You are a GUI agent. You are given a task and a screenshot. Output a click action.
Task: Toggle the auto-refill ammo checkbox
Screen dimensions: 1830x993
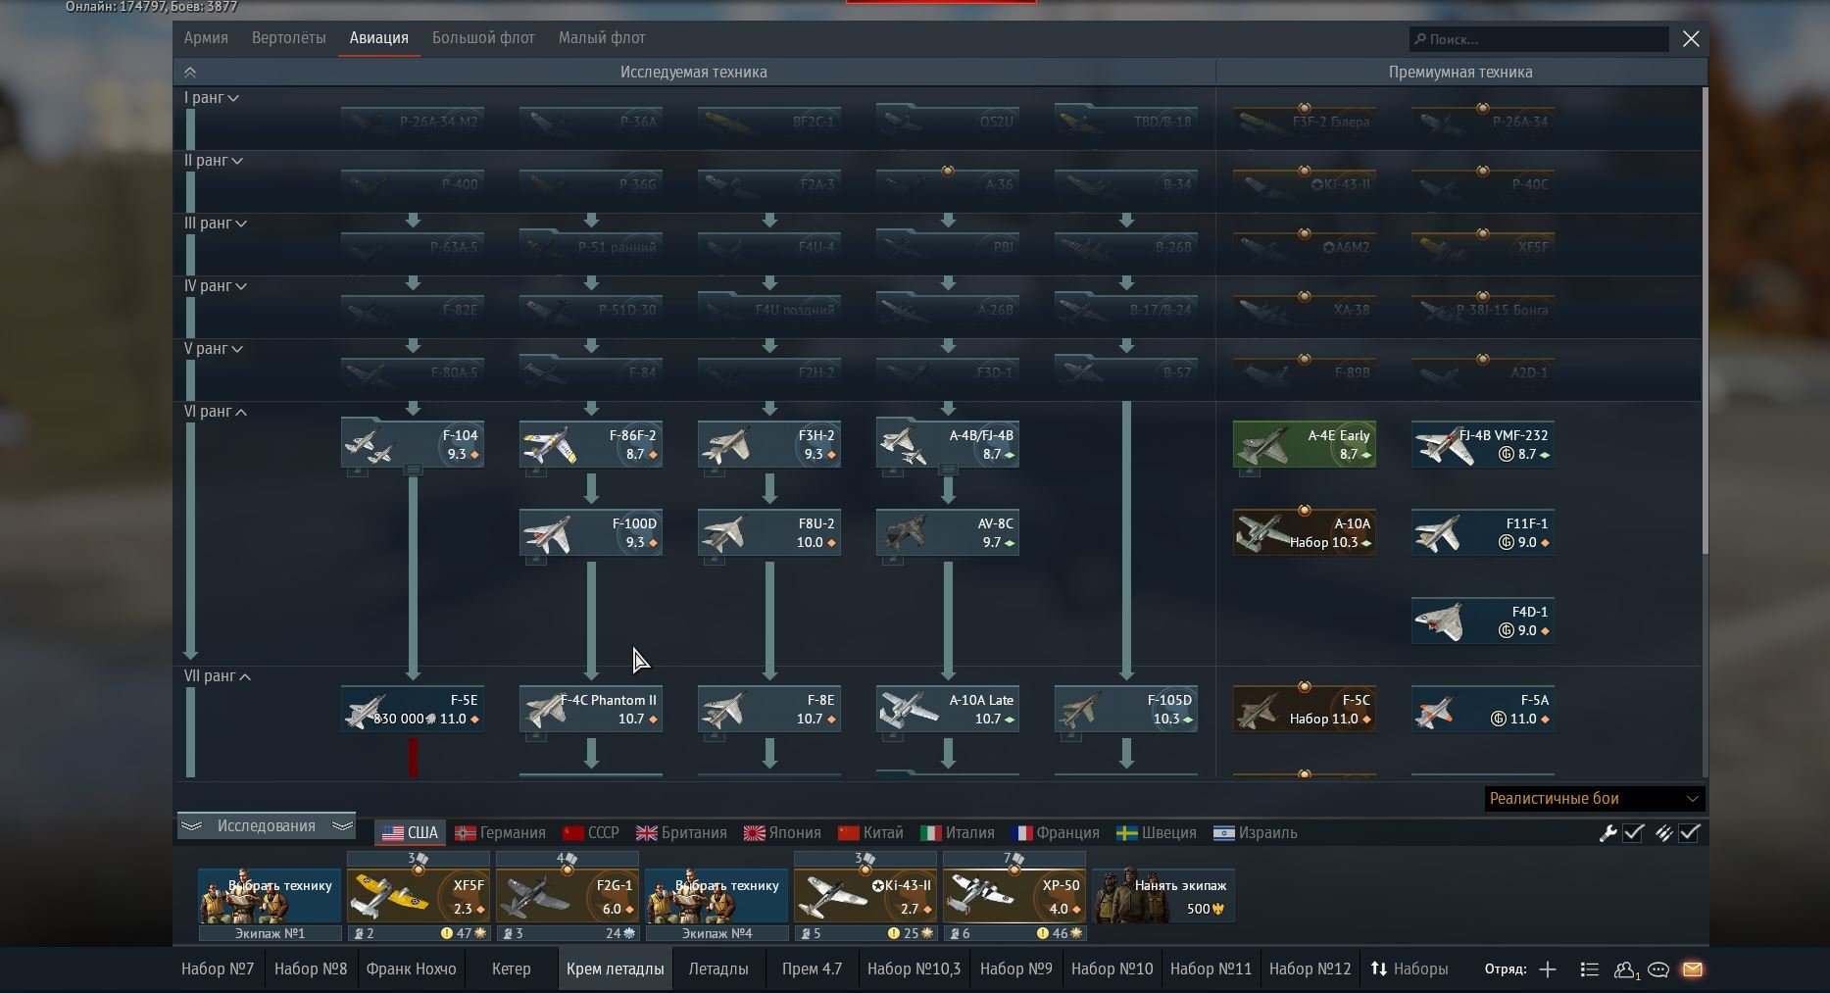(1689, 833)
